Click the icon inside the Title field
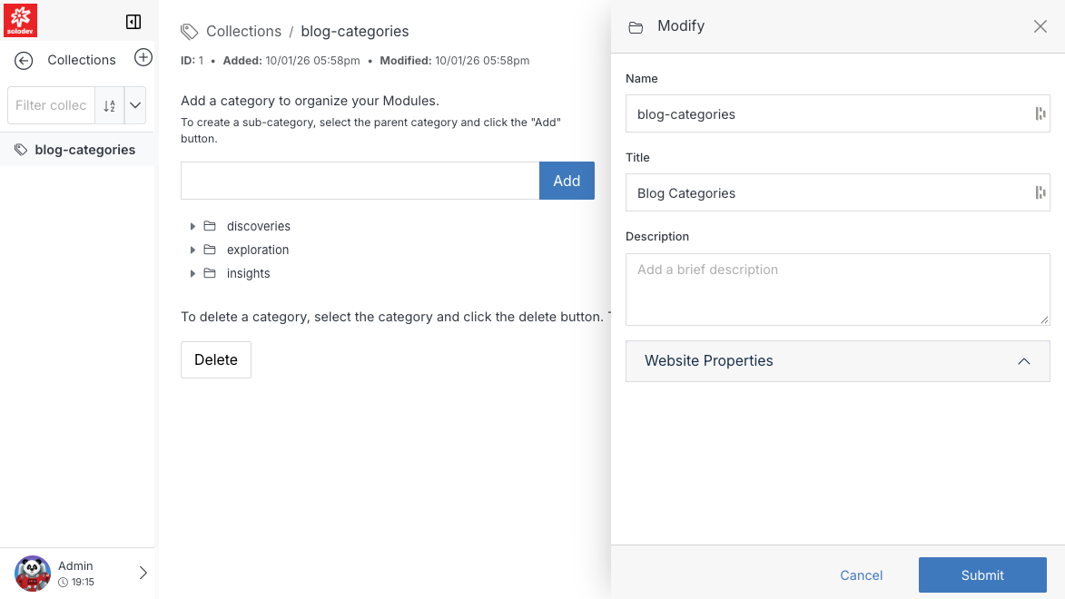 point(1040,193)
